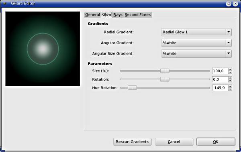This screenshot has width=241, height=152.
Task: Click the Parameters section heading
Action: pyautogui.click(x=100, y=64)
